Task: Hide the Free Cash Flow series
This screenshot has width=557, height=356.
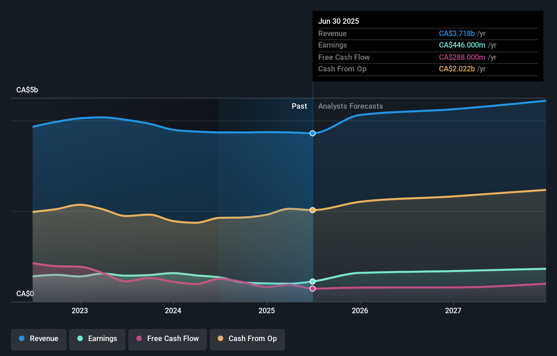Action: tap(168, 339)
